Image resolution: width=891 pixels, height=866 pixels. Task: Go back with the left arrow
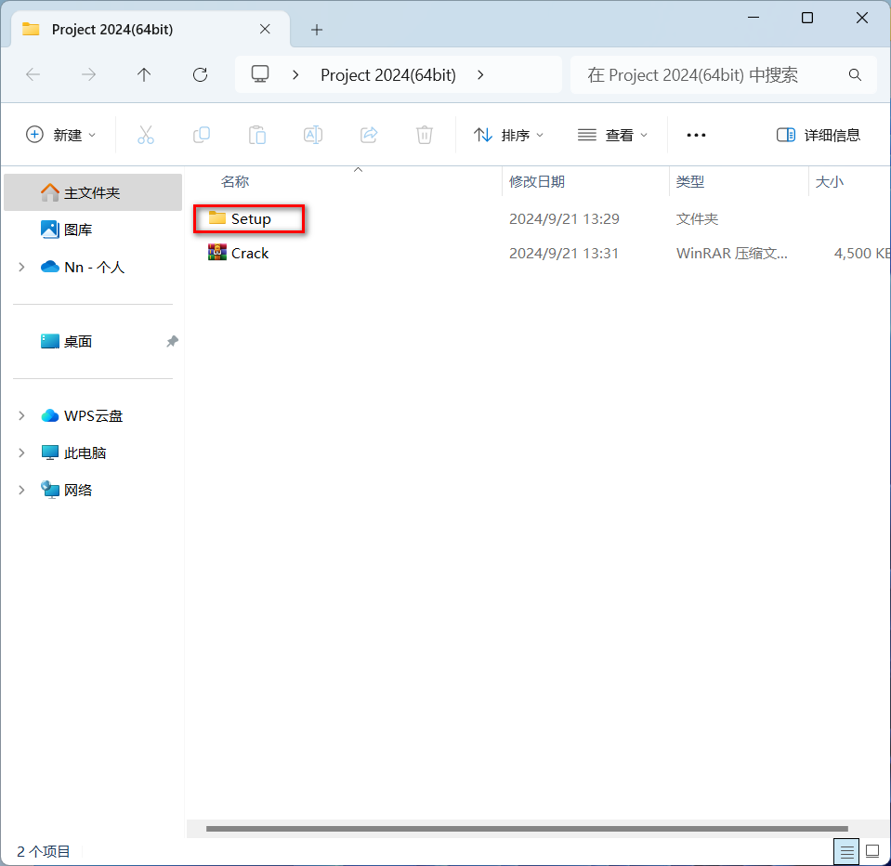tap(33, 74)
